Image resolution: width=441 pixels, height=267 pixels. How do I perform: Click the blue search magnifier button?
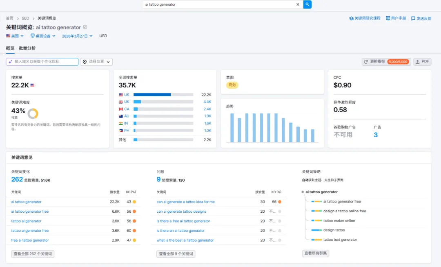(x=307, y=4)
